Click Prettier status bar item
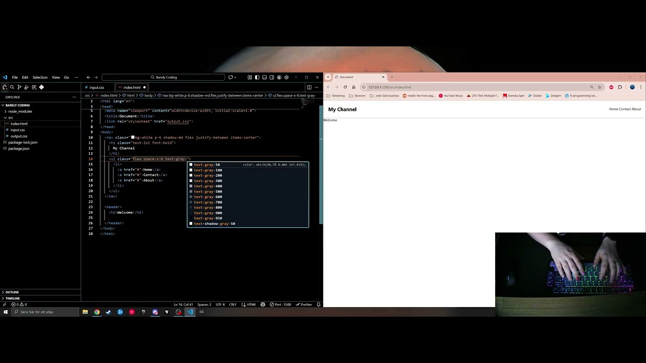646x363 pixels. pos(304,305)
